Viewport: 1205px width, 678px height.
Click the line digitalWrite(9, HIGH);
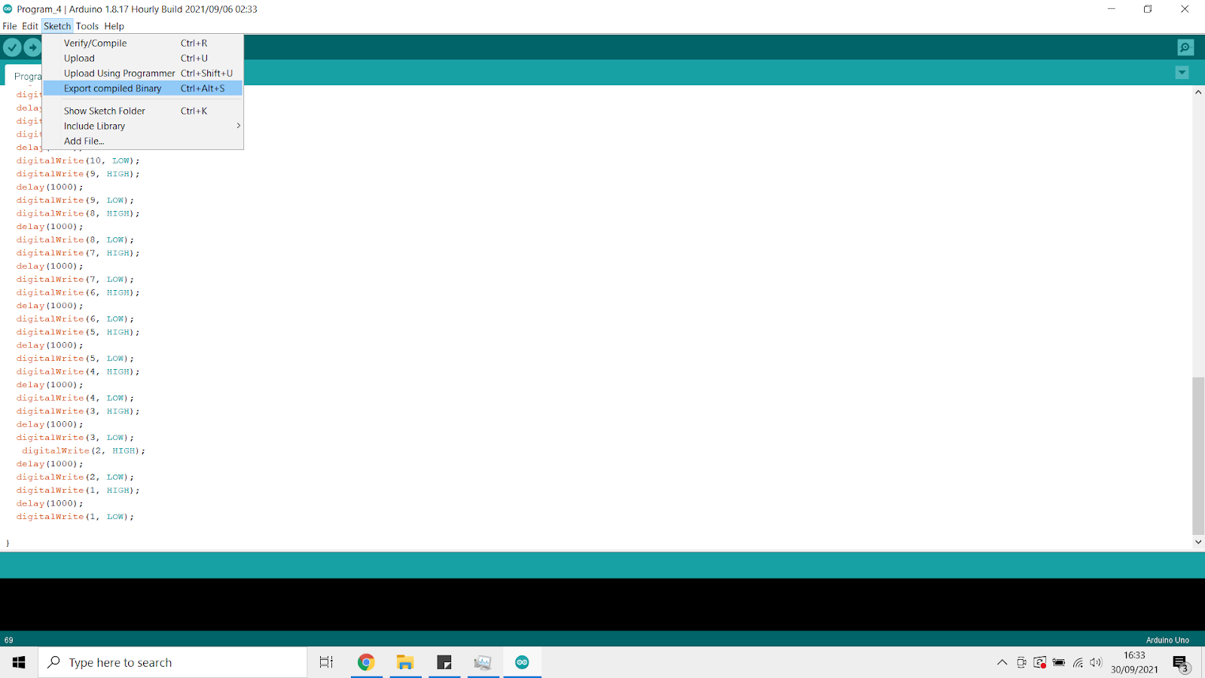pyautogui.click(x=78, y=174)
